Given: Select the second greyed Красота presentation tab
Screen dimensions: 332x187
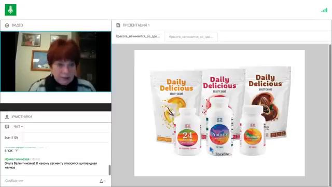Looking at the screenshot, I should coord(191,37).
